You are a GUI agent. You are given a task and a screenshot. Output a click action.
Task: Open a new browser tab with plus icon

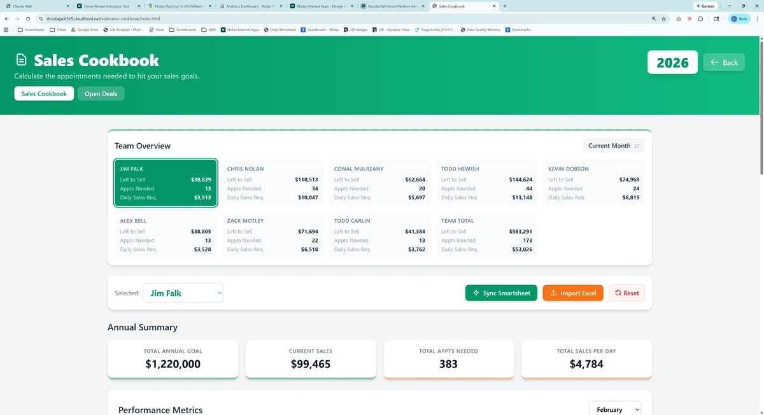pyautogui.click(x=505, y=6)
